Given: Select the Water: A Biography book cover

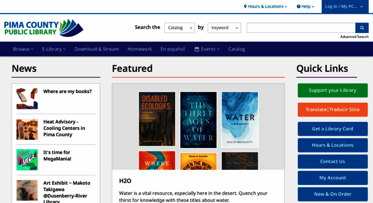Looking at the screenshot, I should click(x=240, y=119).
